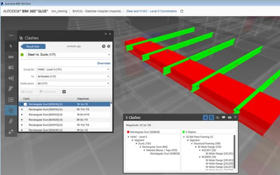Open clash history clock icon
This screenshot has height=175, width=280.
[x=104, y=46]
